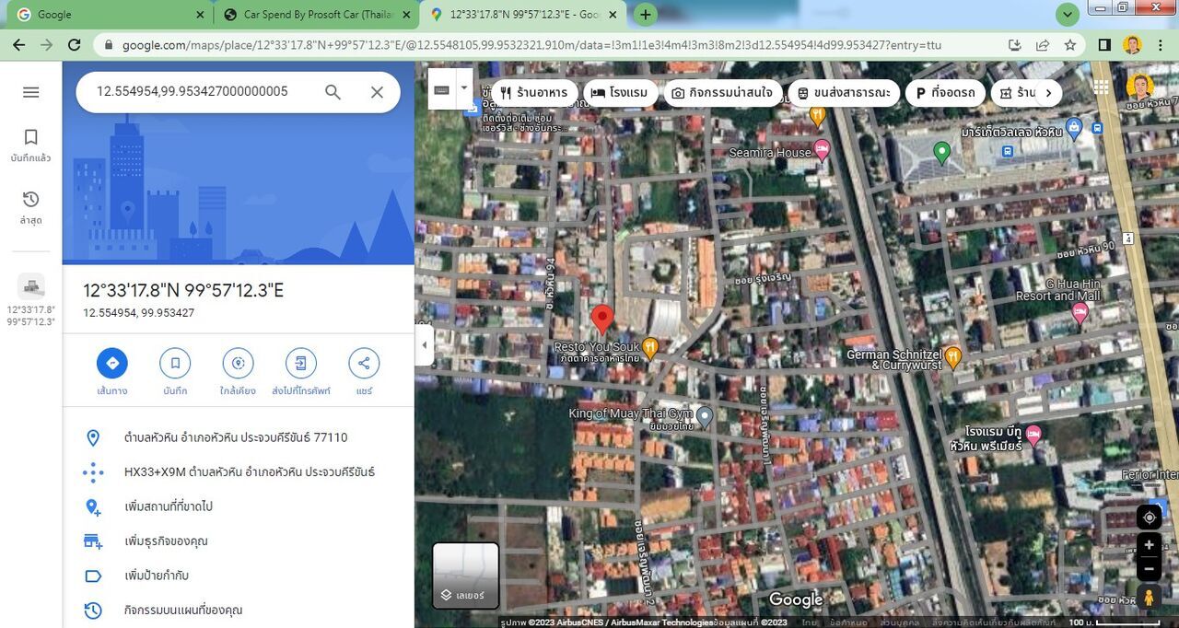Screen dimensions: 1179x628
Task: Open a new browser tab
Action: [646, 15]
